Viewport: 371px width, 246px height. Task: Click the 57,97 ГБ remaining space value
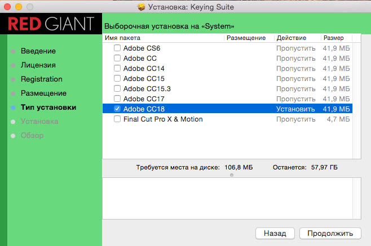point(324,167)
